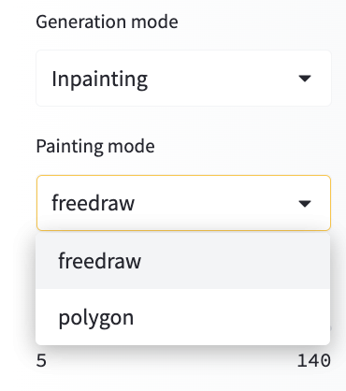
Task: Expand the Inpainting select box
Action: coord(183,79)
